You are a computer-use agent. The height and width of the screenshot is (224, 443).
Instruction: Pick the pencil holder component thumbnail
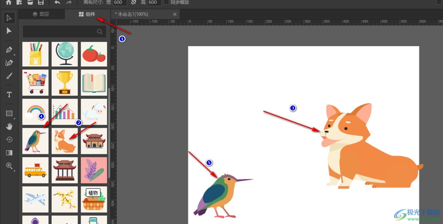click(x=35, y=54)
